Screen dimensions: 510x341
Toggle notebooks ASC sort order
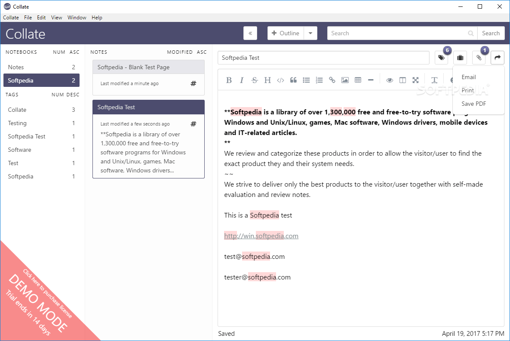(x=74, y=52)
